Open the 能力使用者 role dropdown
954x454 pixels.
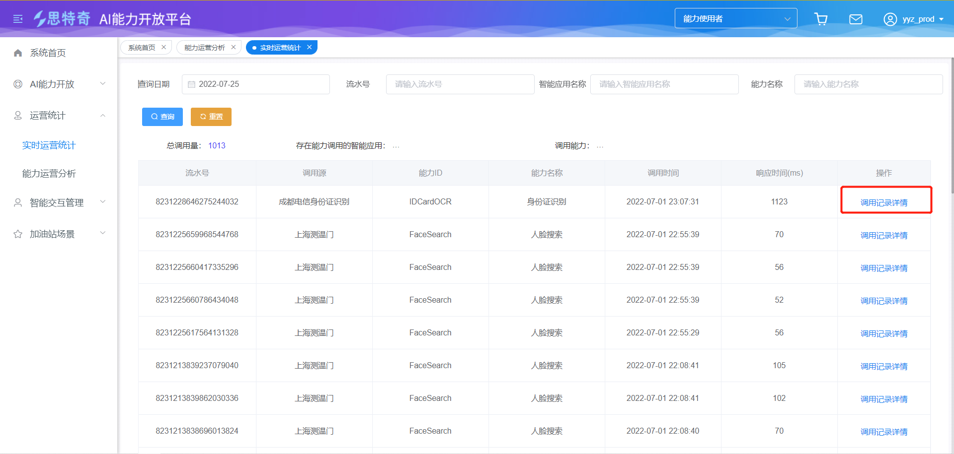(736, 18)
